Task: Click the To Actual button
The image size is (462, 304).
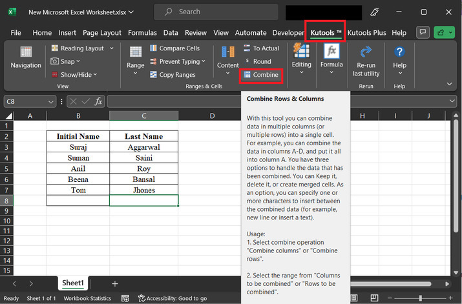Action: pyautogui.click(x=261, y=48)
